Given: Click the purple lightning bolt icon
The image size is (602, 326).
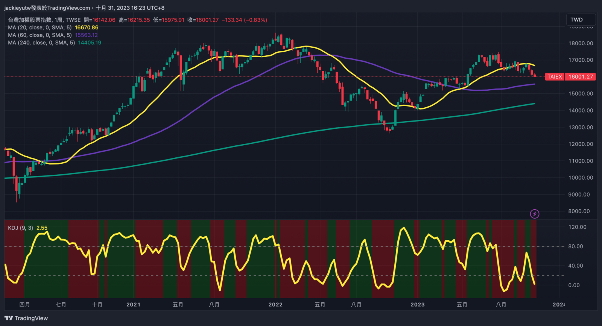Looking at the screenshot, I should 534,214.
